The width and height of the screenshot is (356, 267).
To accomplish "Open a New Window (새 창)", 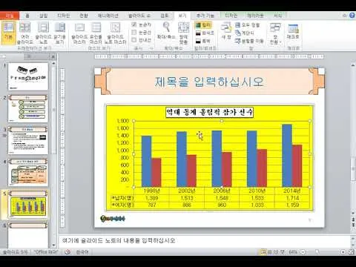I will coord(226,31).
